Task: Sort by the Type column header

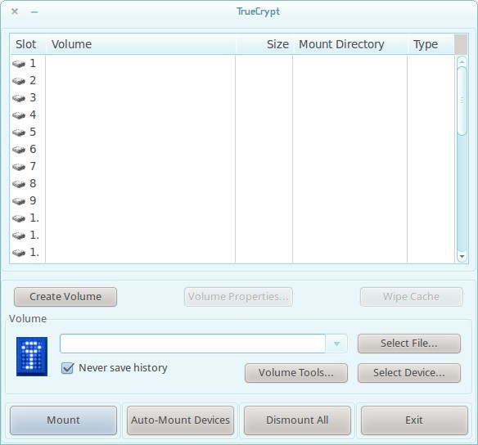Action: tap(431, 44)
